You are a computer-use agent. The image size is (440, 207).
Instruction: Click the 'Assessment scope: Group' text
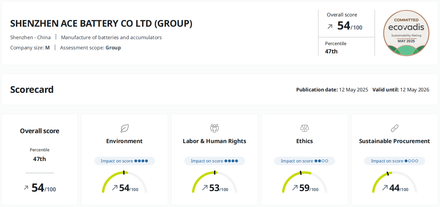click(90, 47)
